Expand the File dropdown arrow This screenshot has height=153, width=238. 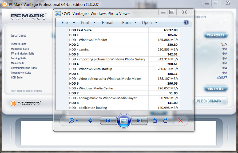74,23
